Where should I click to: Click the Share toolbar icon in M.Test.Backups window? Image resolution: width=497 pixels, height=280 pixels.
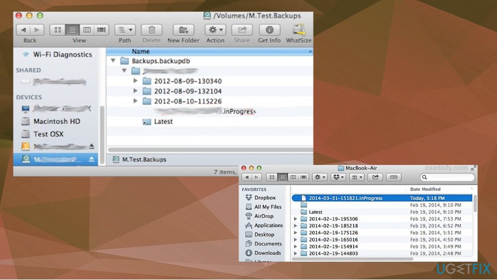pyautogui.click(x=242, y=30)
